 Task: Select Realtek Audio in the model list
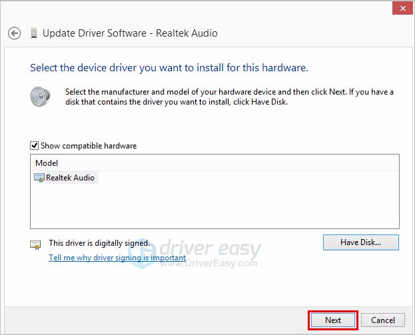(x=70, y=178)
